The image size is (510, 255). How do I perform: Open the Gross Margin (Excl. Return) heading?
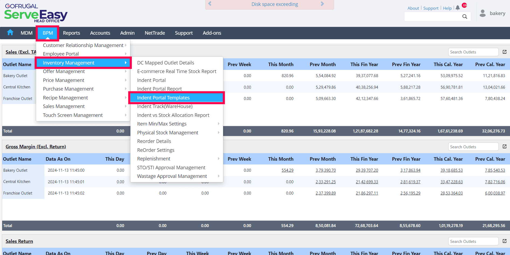36,146
